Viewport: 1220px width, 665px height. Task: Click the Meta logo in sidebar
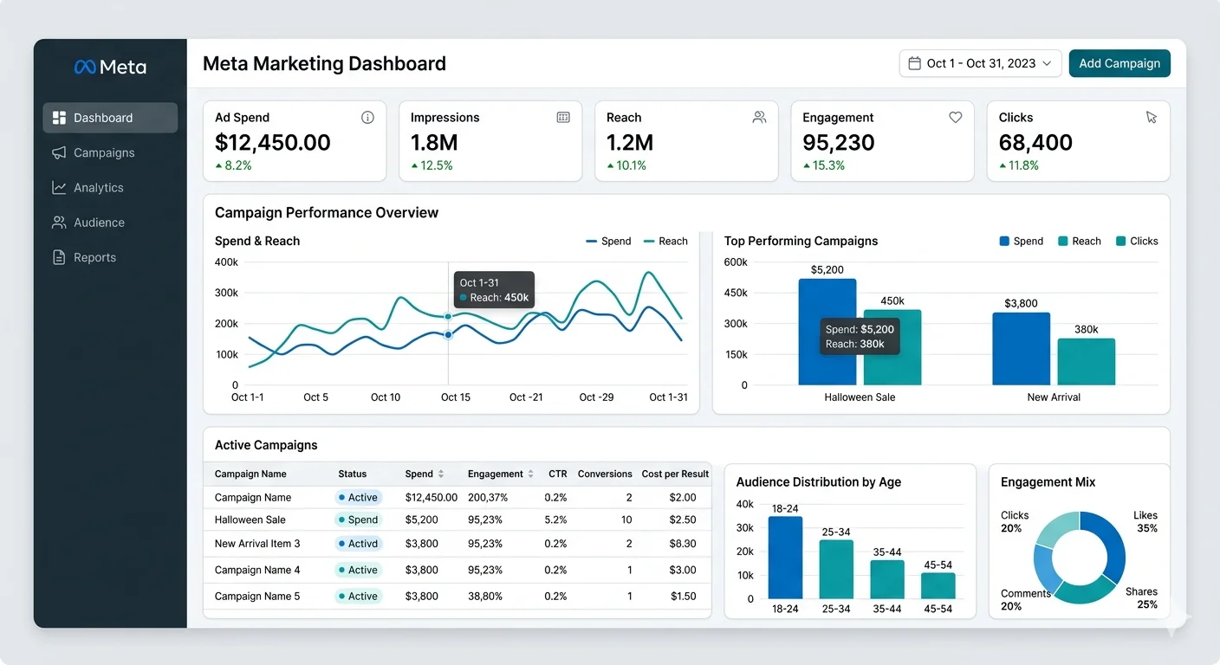click(x=110, y=68)
